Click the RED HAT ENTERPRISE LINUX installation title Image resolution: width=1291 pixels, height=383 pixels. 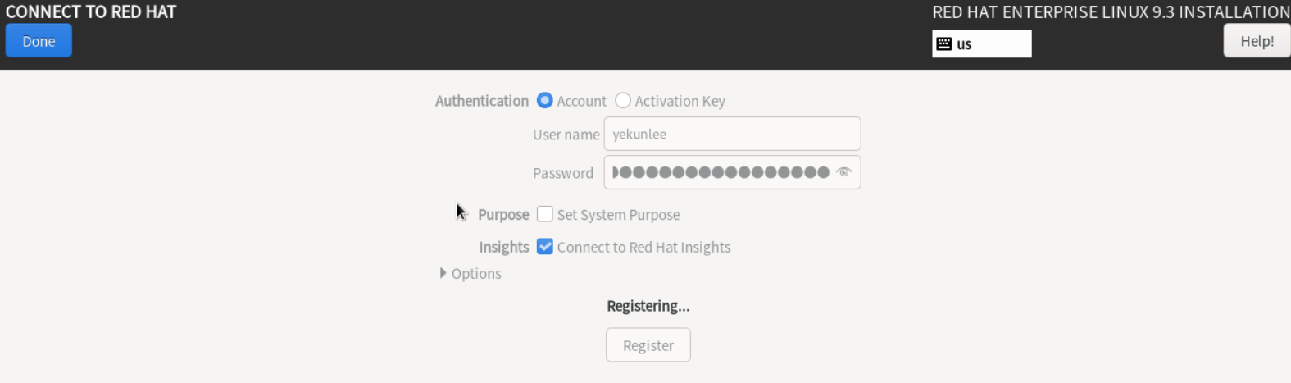click(x=1111, y=12)
